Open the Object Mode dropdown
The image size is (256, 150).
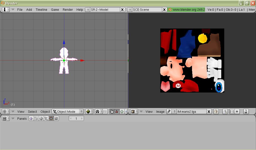pyautogui.click(x=68, y=111)
